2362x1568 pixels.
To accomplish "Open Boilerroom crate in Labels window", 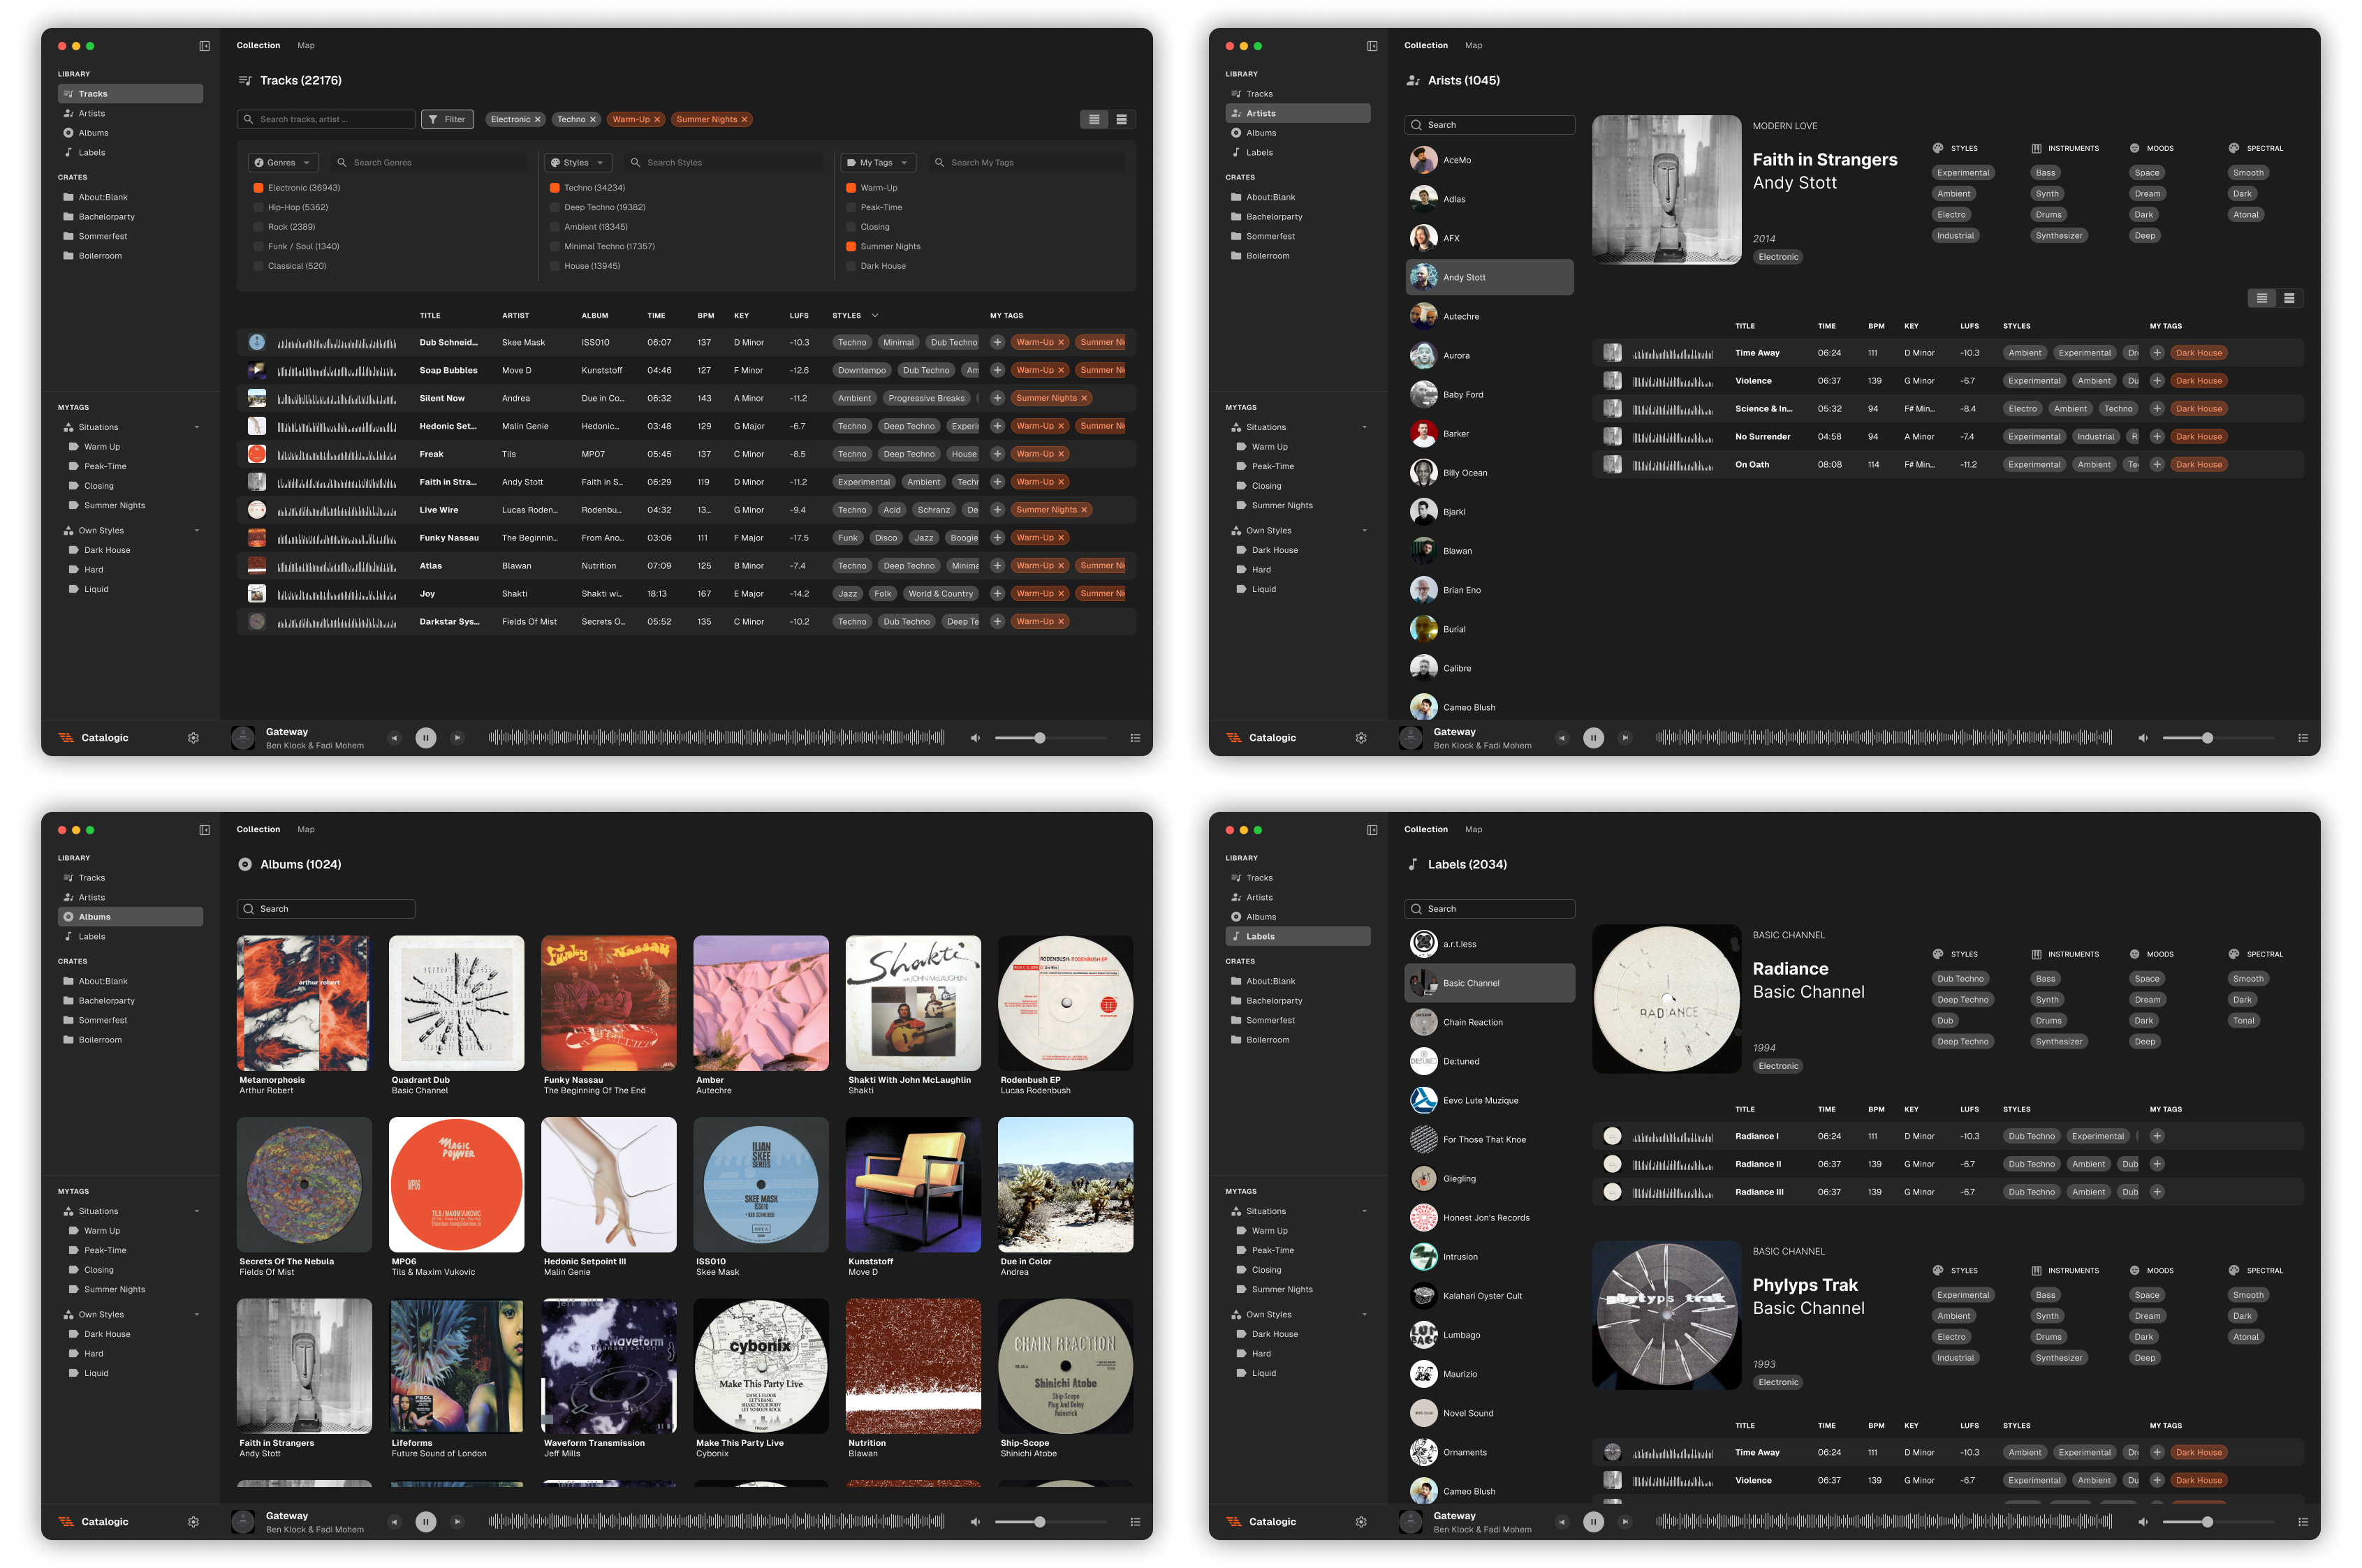I will (1298, 1040).
